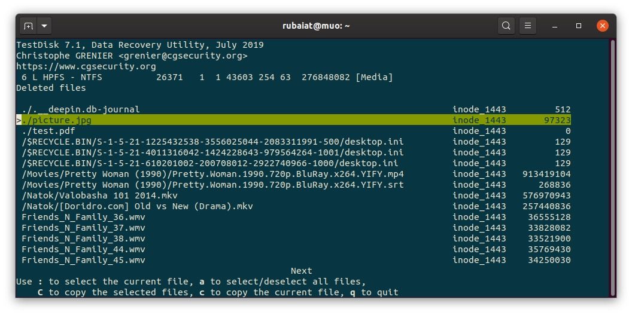
Task: Click the Valobasha 101 2014.mkv entry
Action: 99,195
